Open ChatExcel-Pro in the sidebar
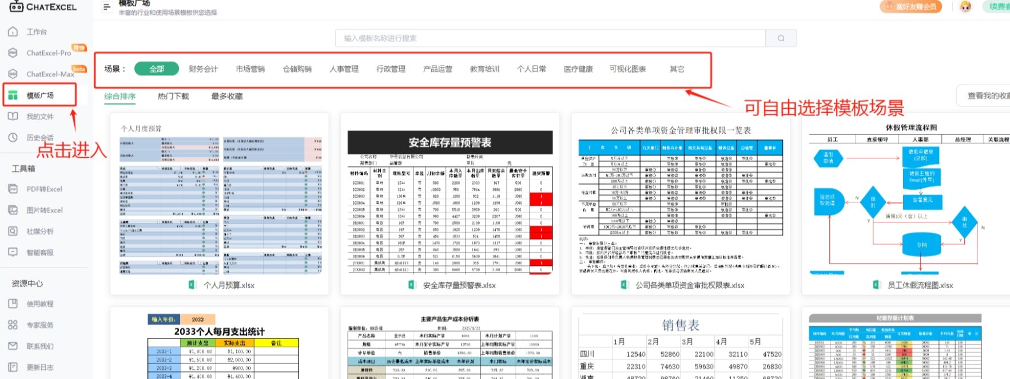 pyautogui.click(x=49, y=53)
